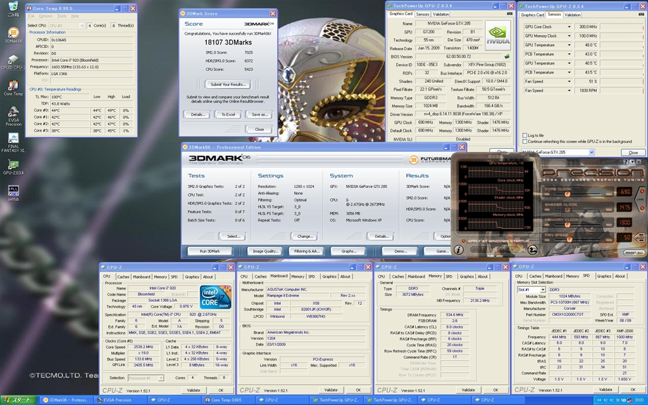648x405 pixels.
Task: Enable the Log to file checkbox
Action: [x=525, y=135]
